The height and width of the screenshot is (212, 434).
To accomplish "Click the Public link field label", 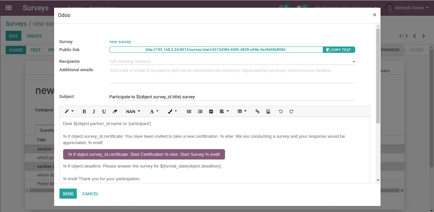I will pos(69,49).
